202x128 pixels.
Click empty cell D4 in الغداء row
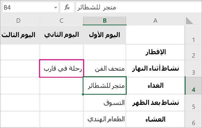coord(20,85)
